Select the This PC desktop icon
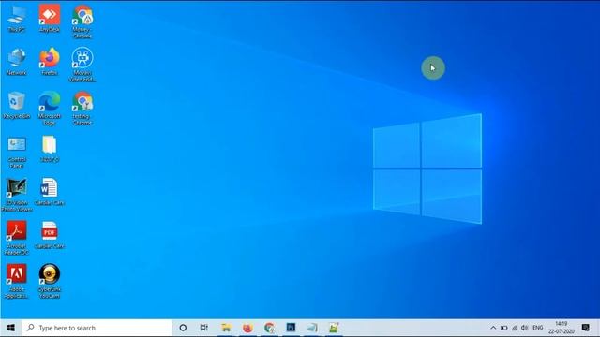The width and height of the screenshot is (600, 337). click(x=17, y=19)
